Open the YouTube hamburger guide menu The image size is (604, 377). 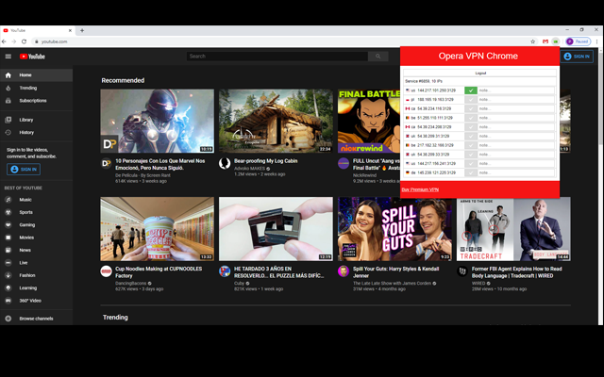(8, 57)
